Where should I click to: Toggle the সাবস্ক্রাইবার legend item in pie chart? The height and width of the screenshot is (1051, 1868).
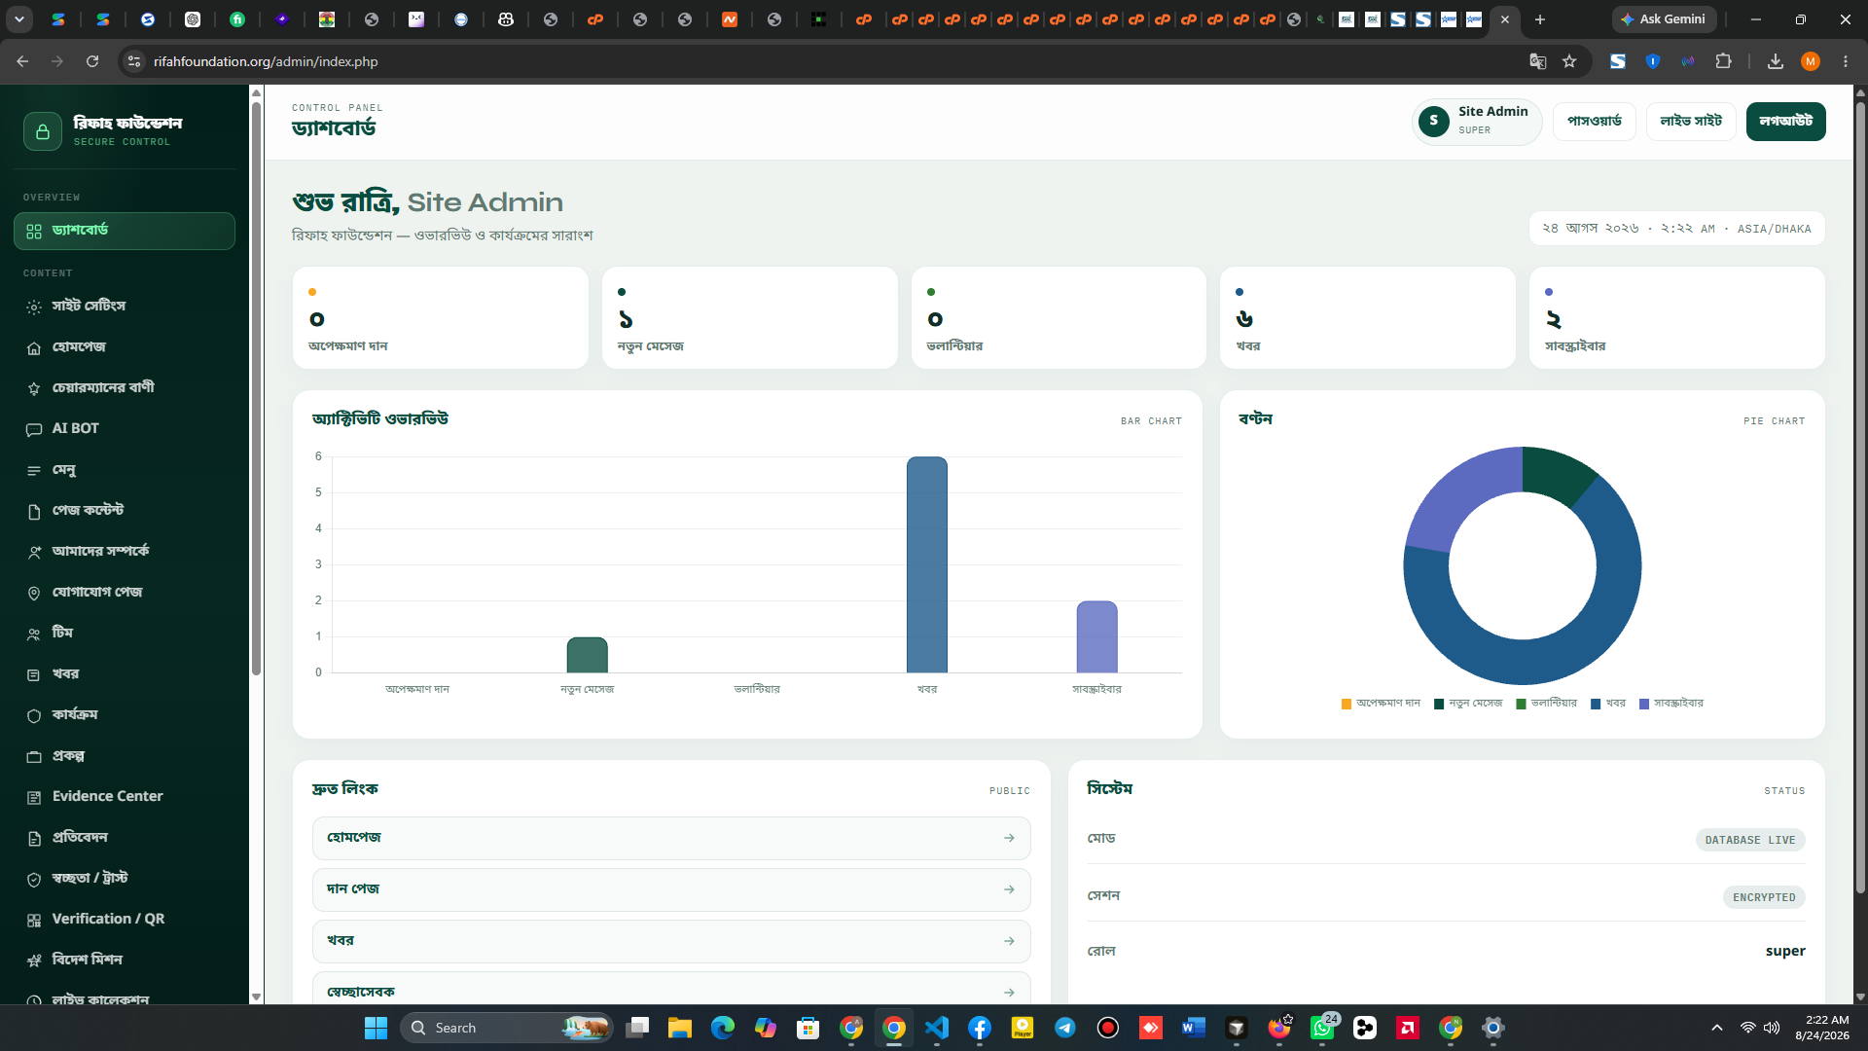pos(1671,704)
